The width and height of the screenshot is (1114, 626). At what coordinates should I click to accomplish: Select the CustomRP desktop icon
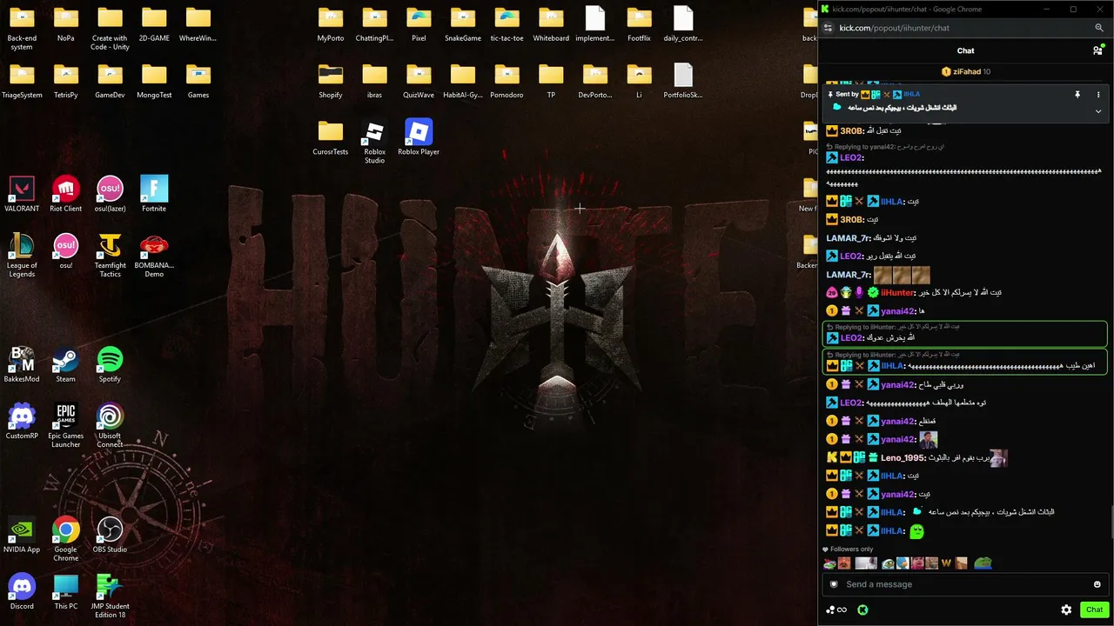tap(22, 422)
